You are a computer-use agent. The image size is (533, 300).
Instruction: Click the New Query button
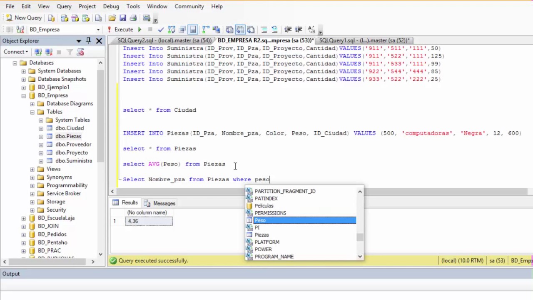click(24, 18)
